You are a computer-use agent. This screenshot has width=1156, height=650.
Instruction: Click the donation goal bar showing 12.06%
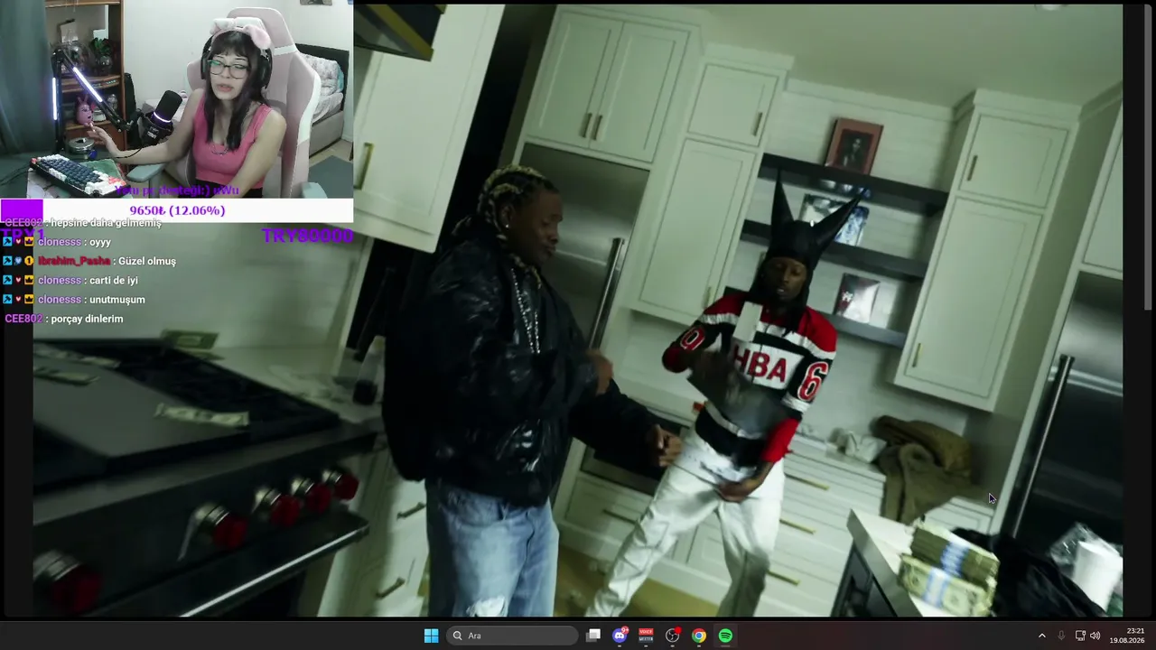(176, 210)
